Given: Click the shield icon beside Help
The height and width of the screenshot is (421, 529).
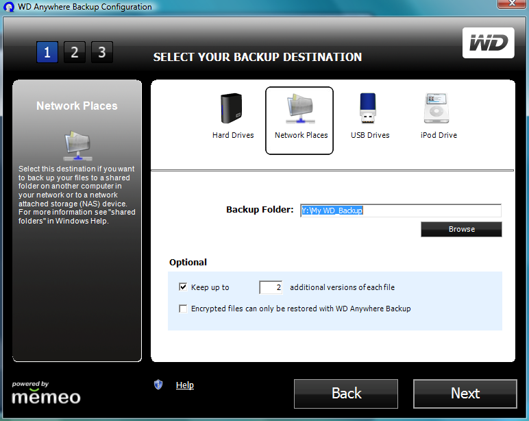Looking at the screenshot, I should point(158,385).
